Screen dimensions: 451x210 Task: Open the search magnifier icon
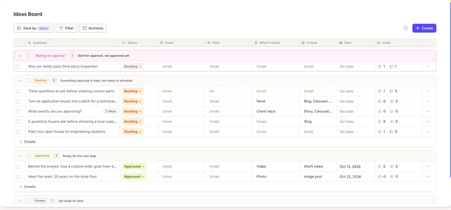(x=406, y=28)
